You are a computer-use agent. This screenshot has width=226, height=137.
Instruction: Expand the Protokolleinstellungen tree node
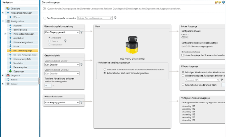(x=5, y=34)
